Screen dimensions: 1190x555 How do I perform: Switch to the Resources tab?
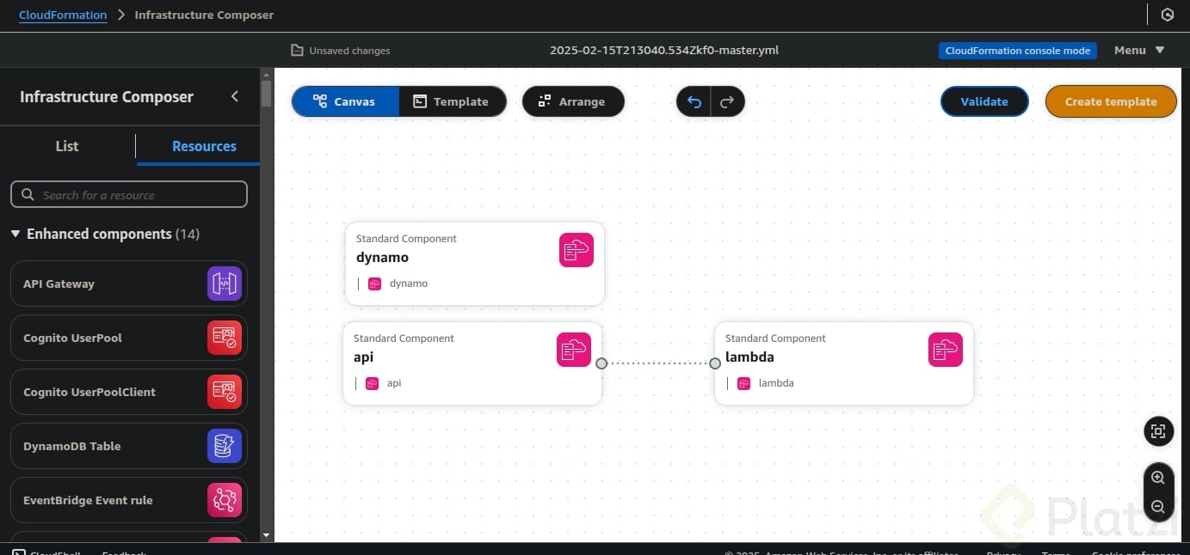(x=204, y=146)
